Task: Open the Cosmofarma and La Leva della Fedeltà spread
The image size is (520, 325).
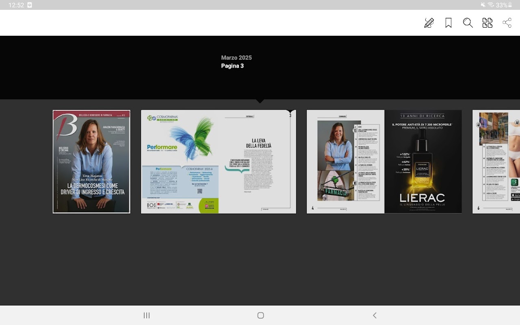Action: [x=219, y=162]
